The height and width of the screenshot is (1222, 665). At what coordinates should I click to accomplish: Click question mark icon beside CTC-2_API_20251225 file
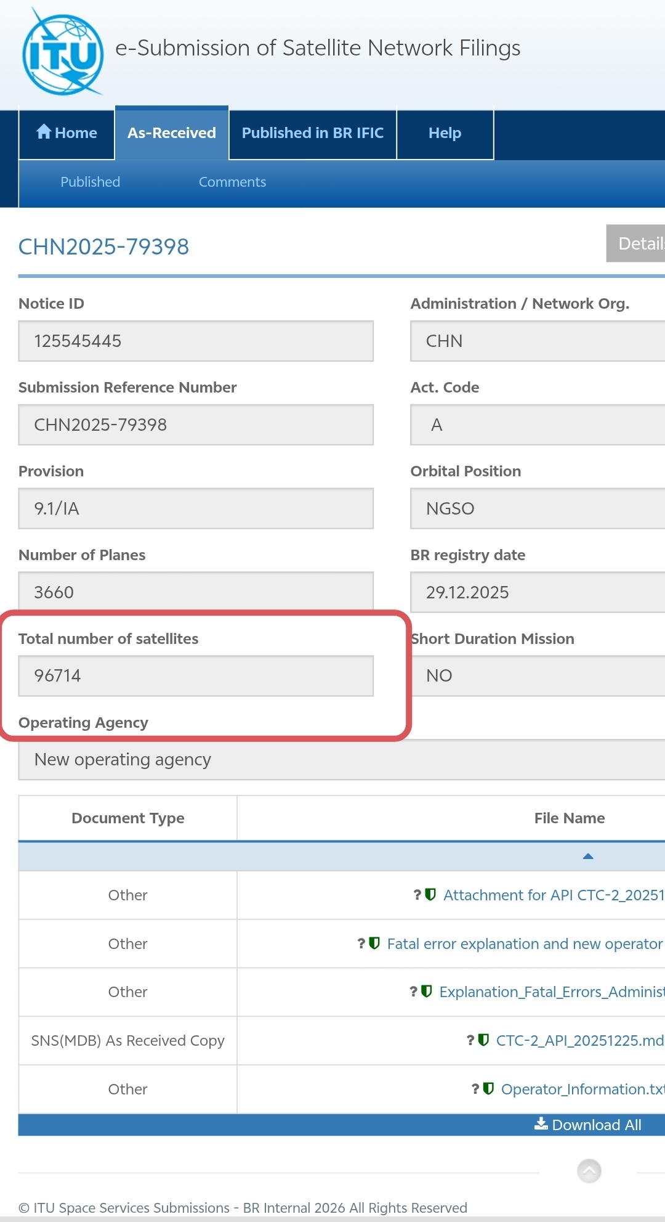pos(471,1040)
